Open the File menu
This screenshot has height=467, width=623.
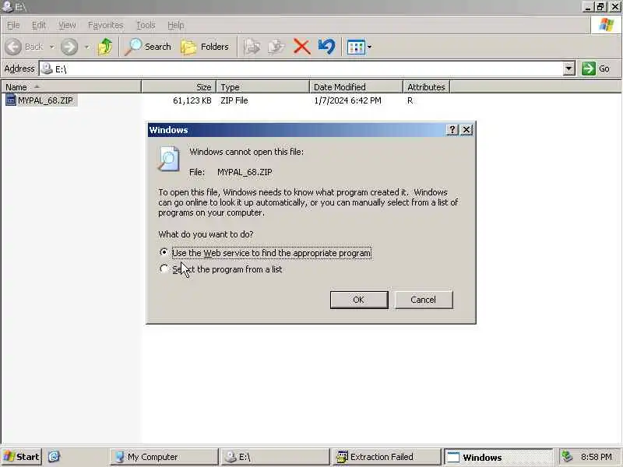click(13, 25)
